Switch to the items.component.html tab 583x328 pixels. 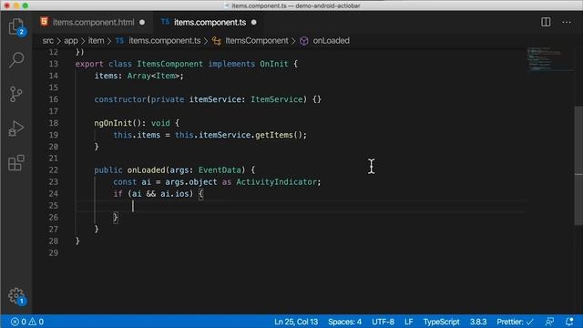tap(93, 22)
